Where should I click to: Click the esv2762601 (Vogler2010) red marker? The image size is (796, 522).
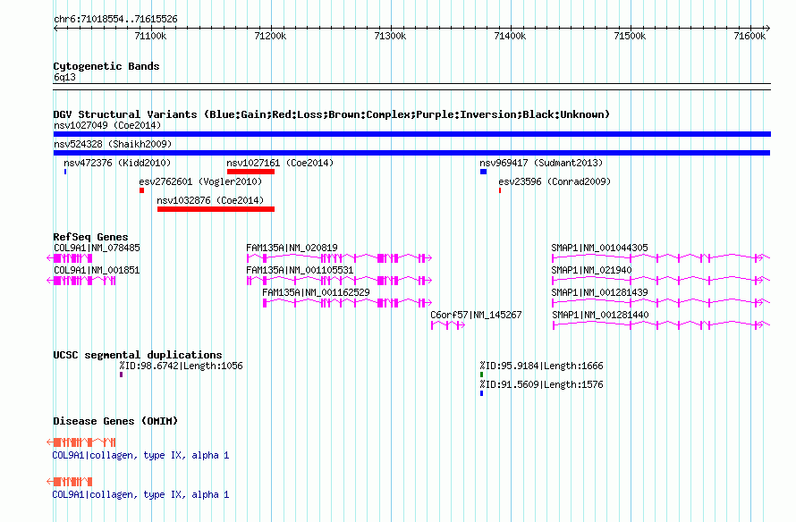[141, 190]
